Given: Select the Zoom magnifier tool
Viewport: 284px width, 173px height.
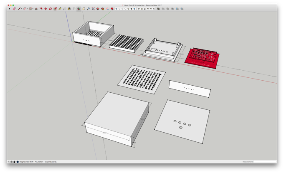Looking at the screenshot, I should (88, 9).
